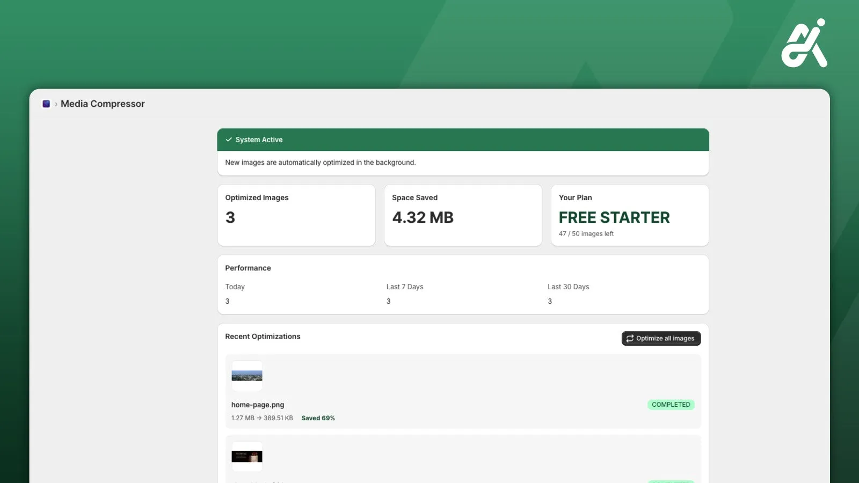Click the System Active banner label
The height and width of the screenshot is (483, 859).
point(259,140)
